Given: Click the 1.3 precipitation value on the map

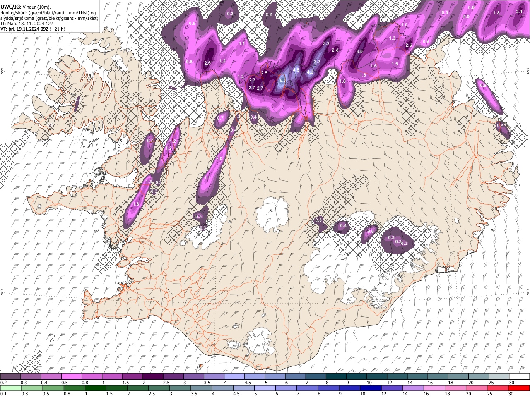Looking at the screenshot, I should 392,38.
